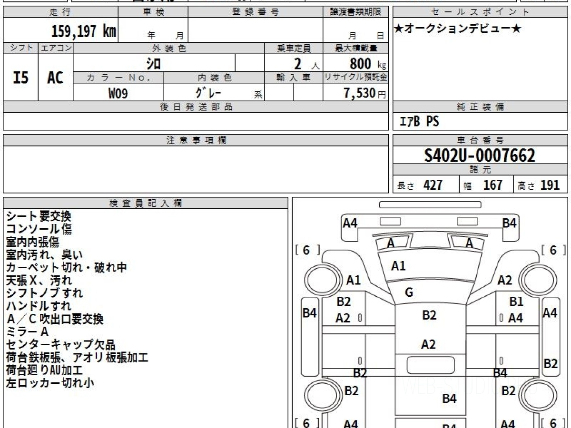Select the note カーペット切れ・破れ中
The height and width of the screenshot is (428, 571).
(x=66, y=268)
